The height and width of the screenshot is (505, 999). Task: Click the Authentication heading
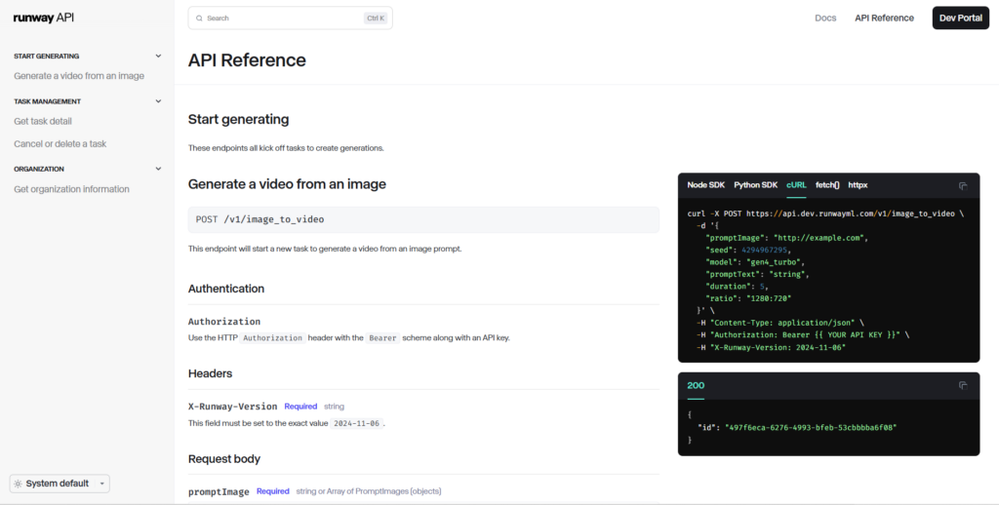(x=226, y=289)
